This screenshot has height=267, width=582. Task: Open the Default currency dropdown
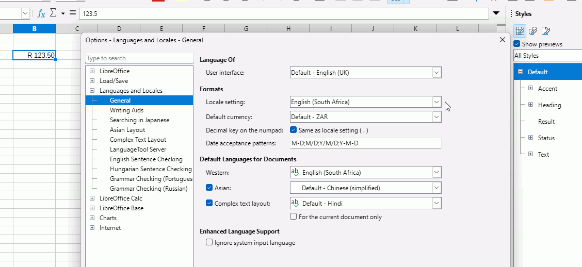pyautogui.click(x=366, y=117)
